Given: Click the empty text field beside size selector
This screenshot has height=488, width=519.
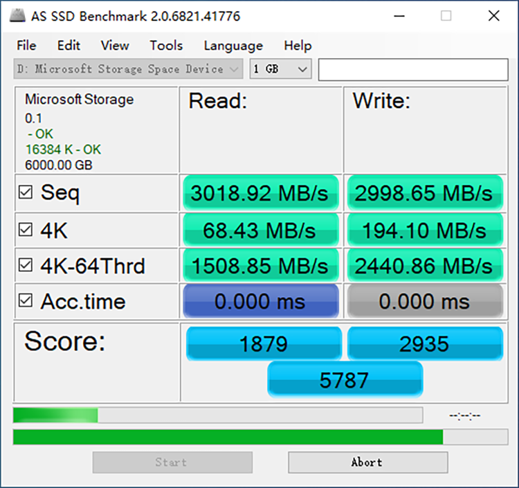Looking at the screenshot, I should pyautogui.click(x=413, y=69).
